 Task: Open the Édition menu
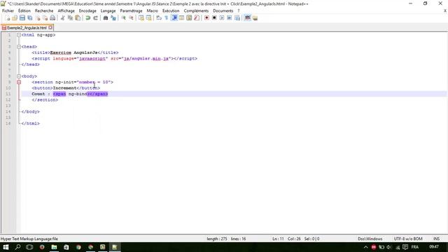(x=24, y=10)
